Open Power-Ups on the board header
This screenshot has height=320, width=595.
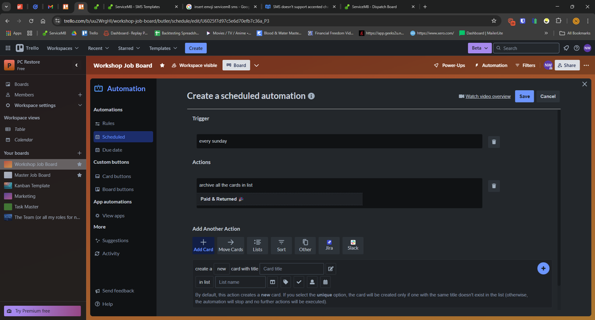click(449, 66)
